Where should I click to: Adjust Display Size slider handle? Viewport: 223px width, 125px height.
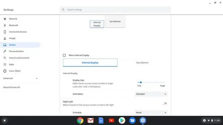pyautogui.click(x=141, y=83)
